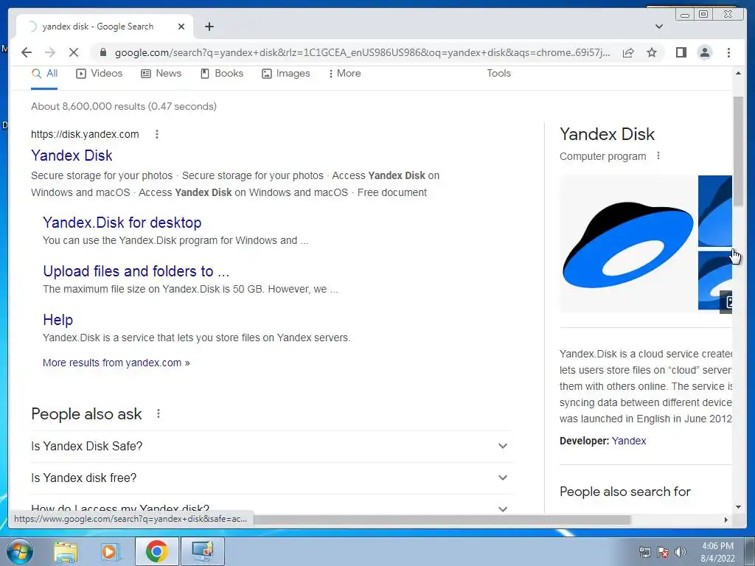The image size is (755, 566).
Task: Open Chrome's three-dot menu
Action: coord(728,52)
